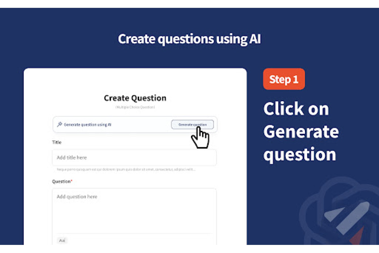379x253 pixels.
Task: Click the Create Question form heading
Action: coord(135,98)
